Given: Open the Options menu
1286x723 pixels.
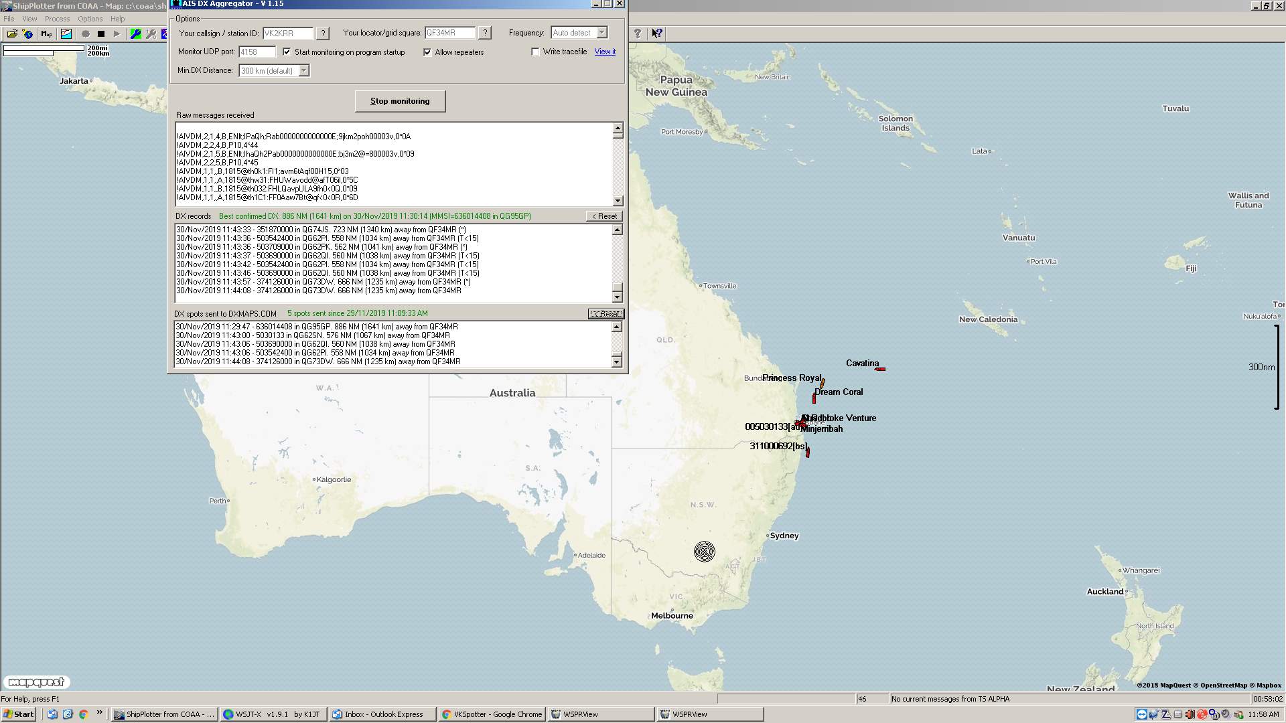Looking at the screenshot, I should (x=90, y=19).
